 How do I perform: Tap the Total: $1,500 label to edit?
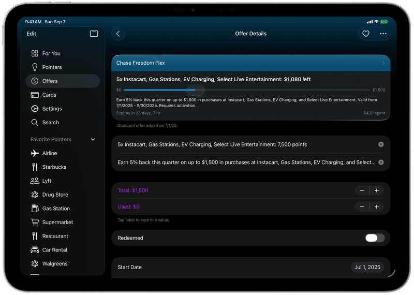tap(133, 190)
